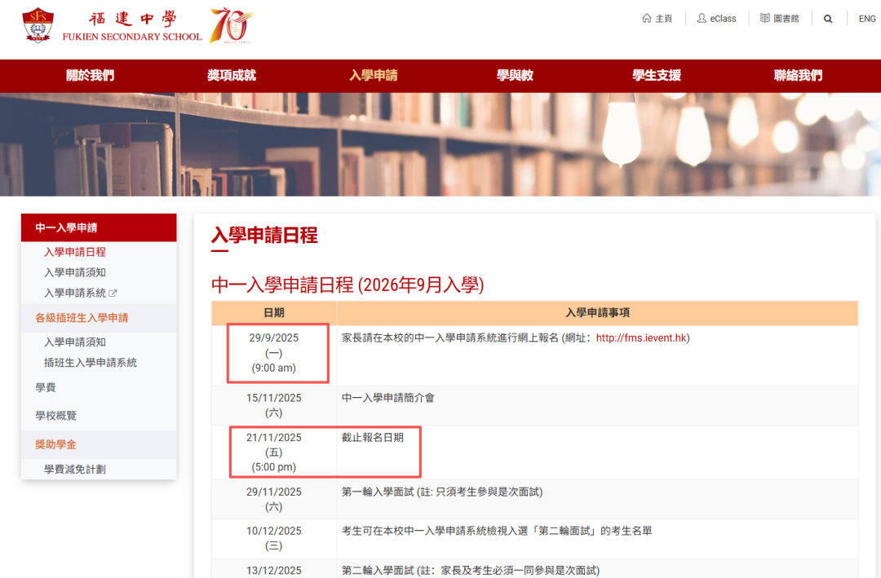
Task: Open search with the magnifier icon
Action: pos(828,18)
